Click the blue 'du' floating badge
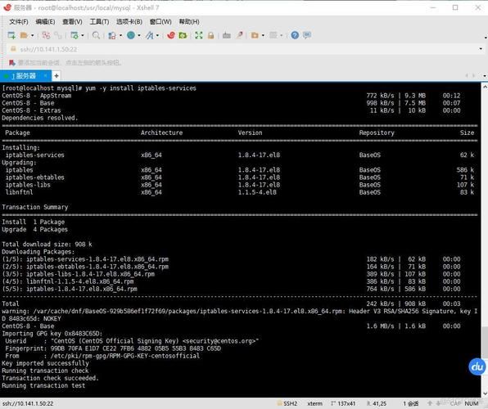Viewport: 488px width, 409px height. (477, 367)
